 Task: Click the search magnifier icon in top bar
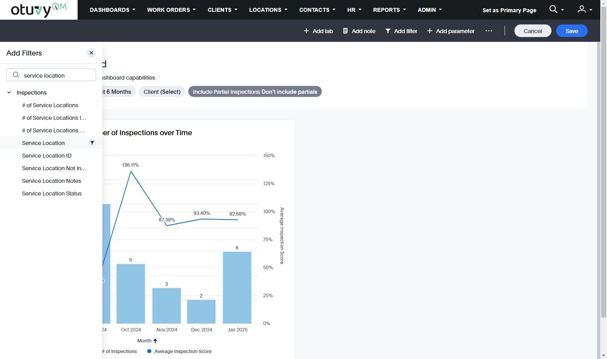coord(553,9)
